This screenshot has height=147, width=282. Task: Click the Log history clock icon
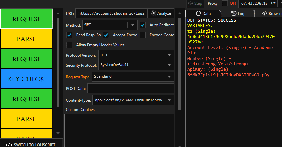coord(234,14)
